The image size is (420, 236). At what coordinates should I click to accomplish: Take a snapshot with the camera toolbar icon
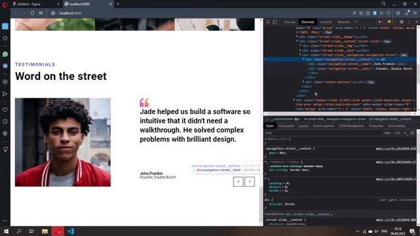click(x=368, y=13)
